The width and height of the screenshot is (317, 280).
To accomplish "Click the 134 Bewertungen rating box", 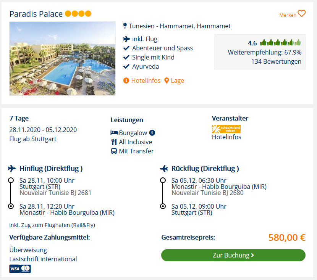I will [x=260, y=52].
